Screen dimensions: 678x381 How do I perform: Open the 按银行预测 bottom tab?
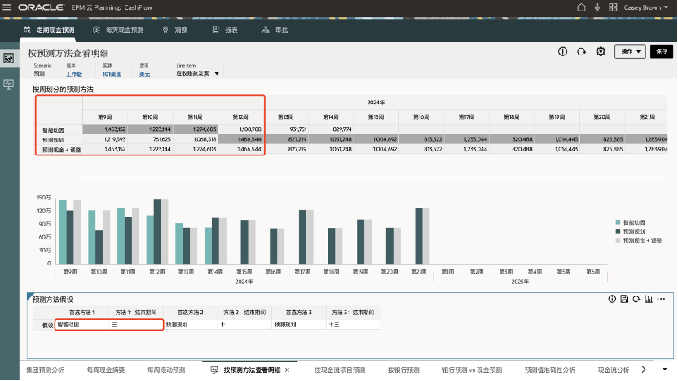pyautogui.click(x=403, y=370)
